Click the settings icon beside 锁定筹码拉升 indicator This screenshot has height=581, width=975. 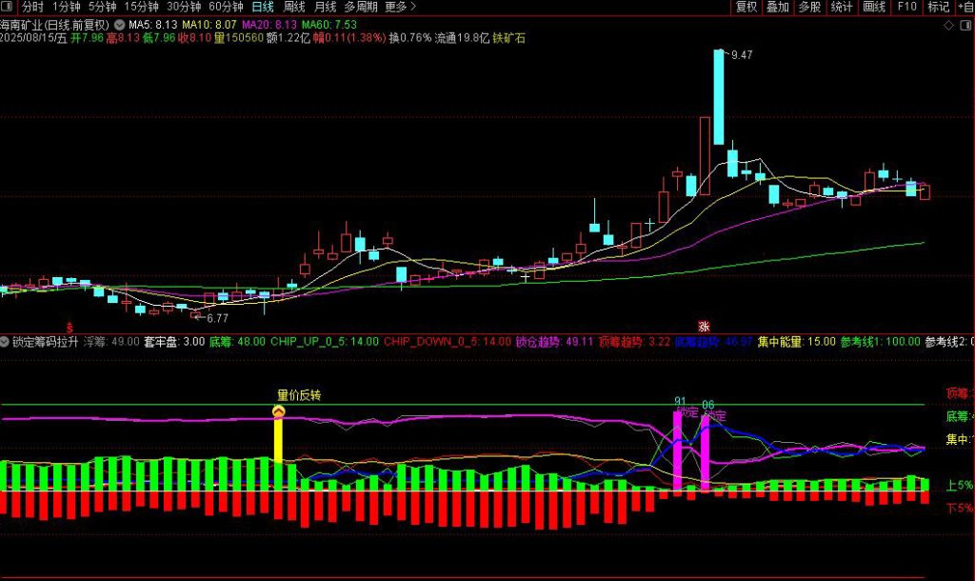coord(6,341)
